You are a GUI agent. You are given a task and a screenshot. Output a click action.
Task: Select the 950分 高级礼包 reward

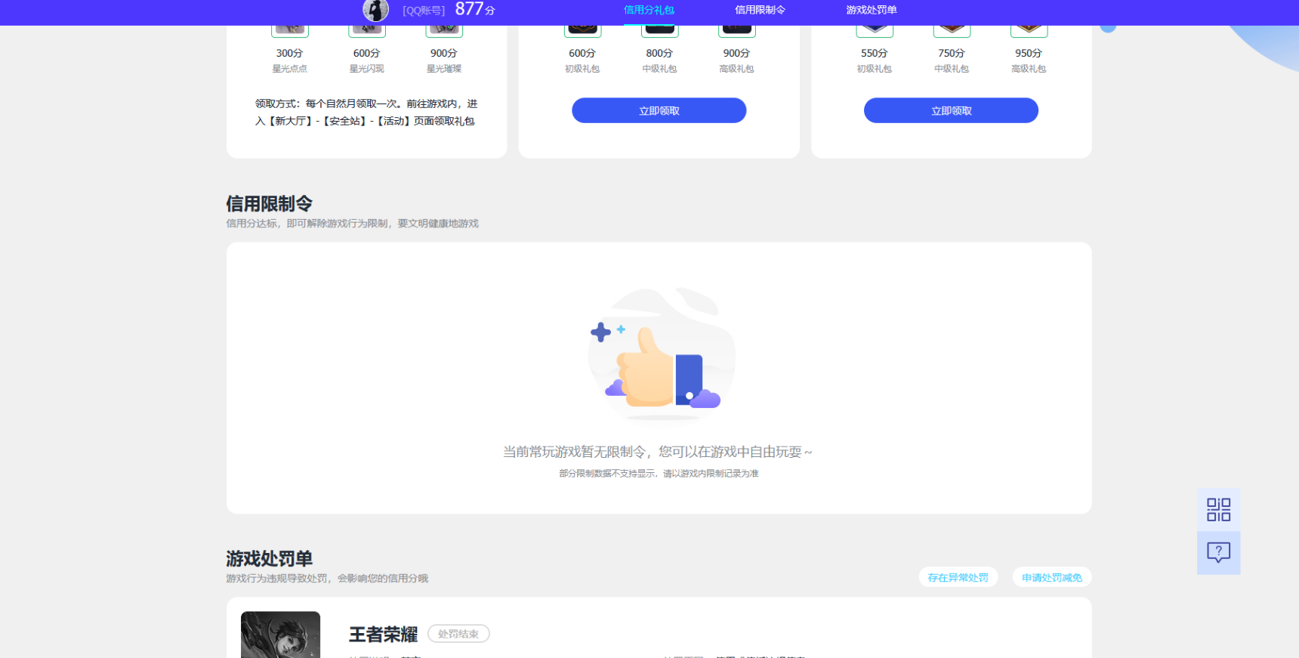tap(1028, 50)
